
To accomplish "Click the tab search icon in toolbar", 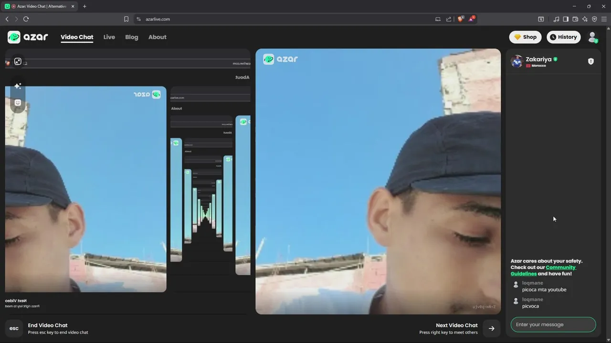I will click(x=541, y=19).
